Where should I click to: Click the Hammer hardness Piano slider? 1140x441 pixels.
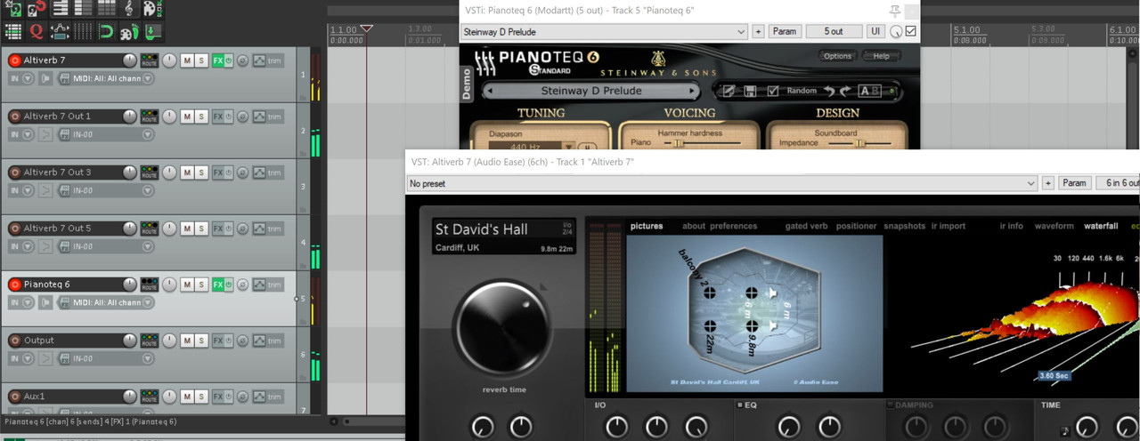point(703,143)
